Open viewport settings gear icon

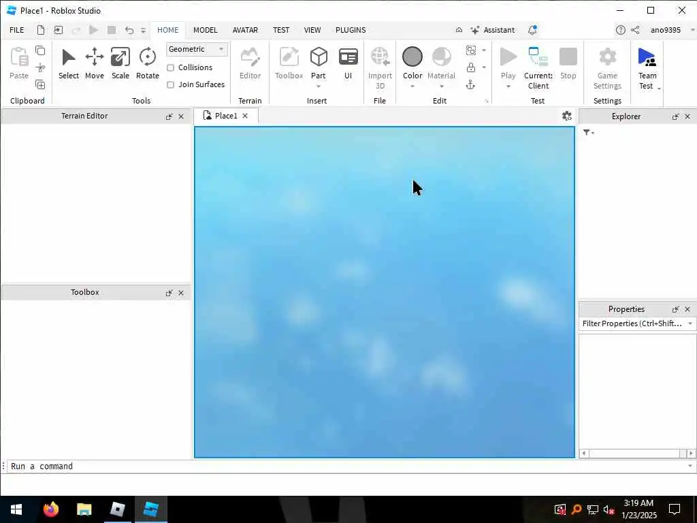pos(567,116)
